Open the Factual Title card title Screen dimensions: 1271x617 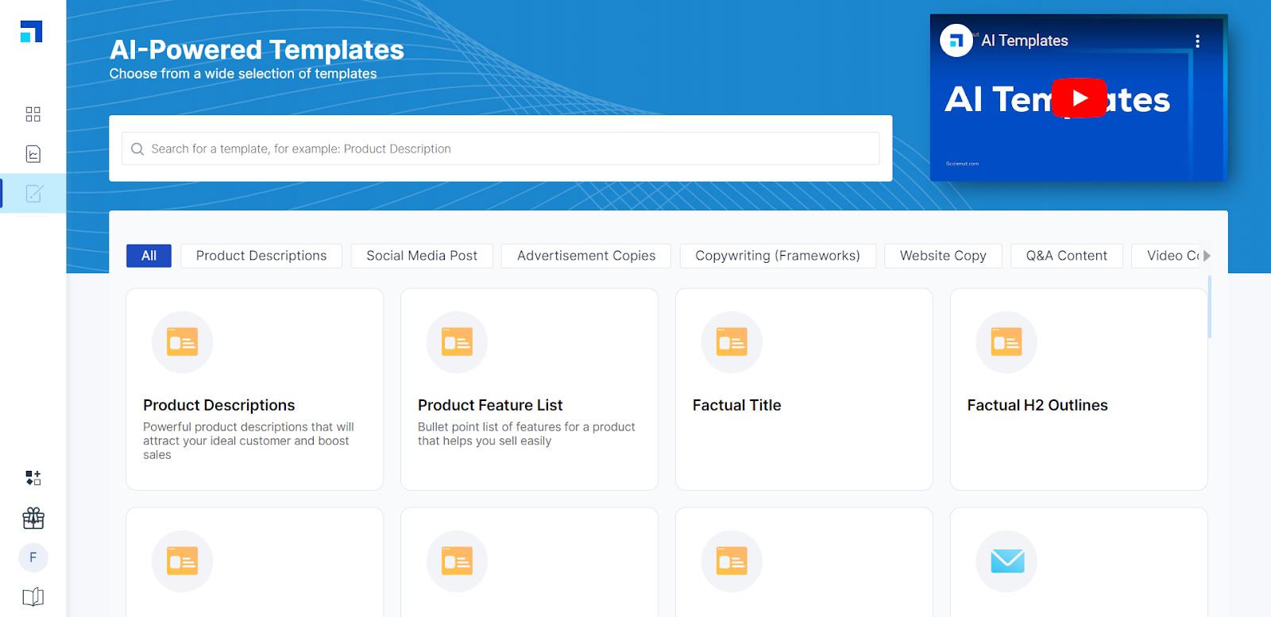737,405
